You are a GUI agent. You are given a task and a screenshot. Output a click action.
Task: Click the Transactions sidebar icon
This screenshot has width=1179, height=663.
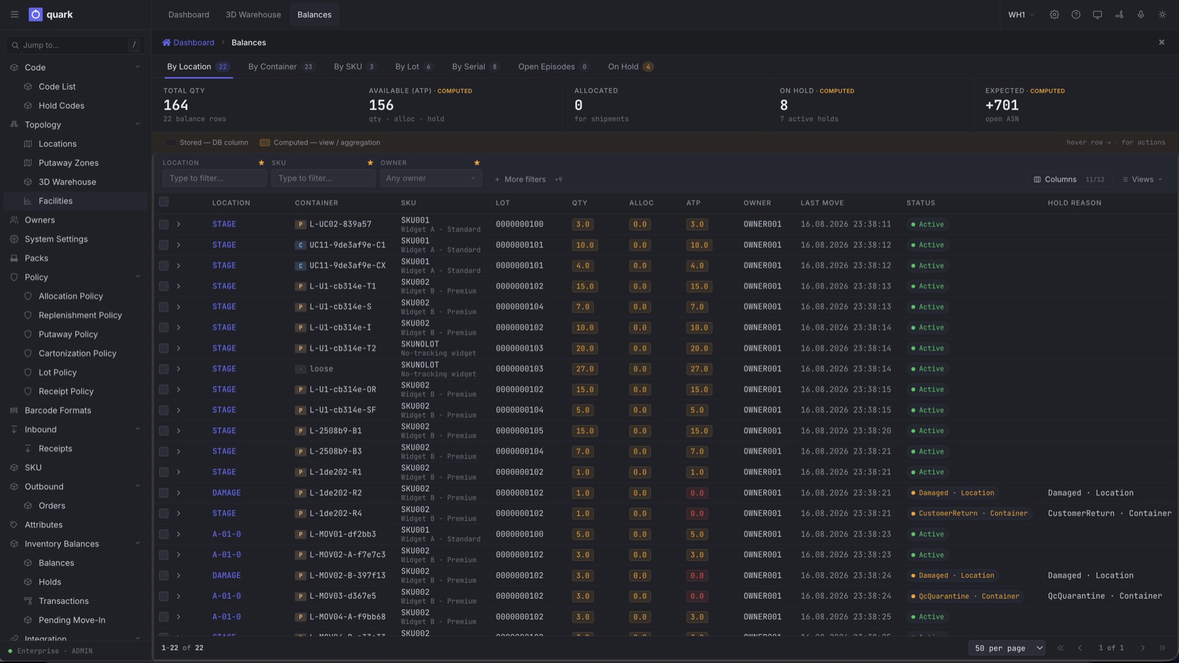pyautogui.click(x=28, y=601)
